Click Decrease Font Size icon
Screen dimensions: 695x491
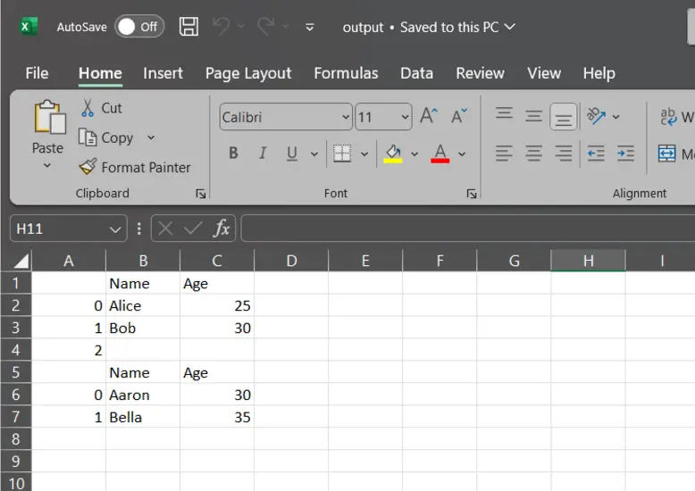pos(459,116)
